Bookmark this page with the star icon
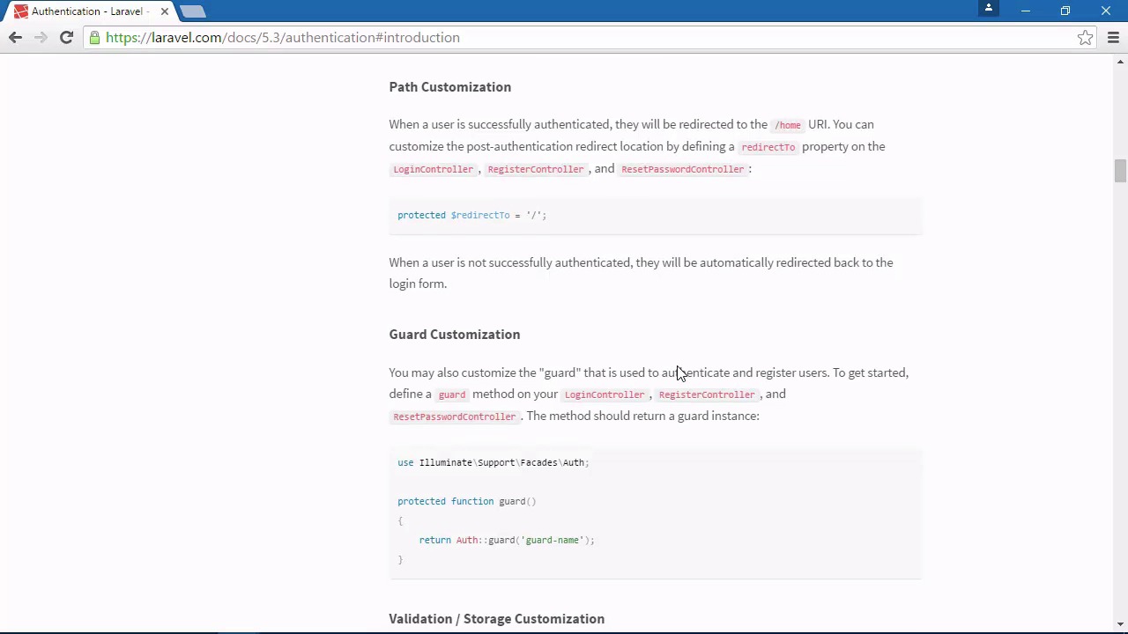This screenshot has width=1128, height=634. (1085, 37)
